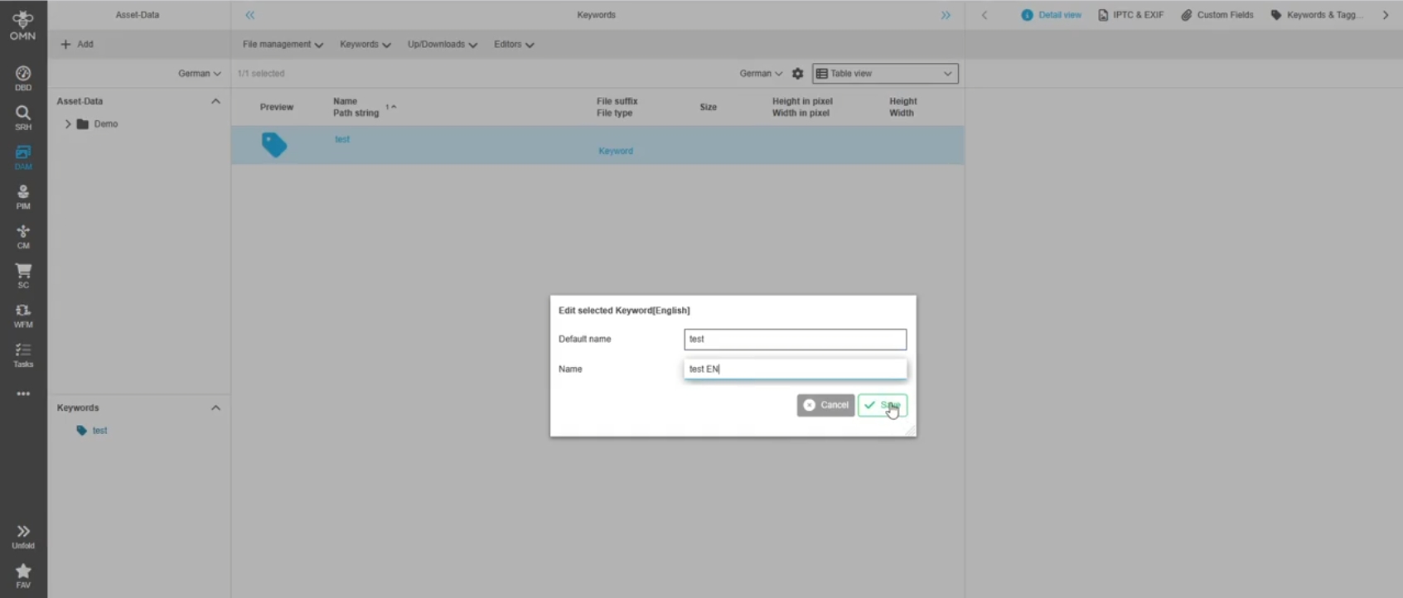Open the PIM module icon
Screen dimensions: 1403x598
23,197
